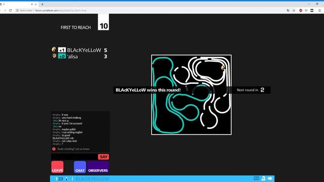Bookmark this page with the star icon
The height and width of the screenshot is (182, 324).
click(x=294, y=10)
